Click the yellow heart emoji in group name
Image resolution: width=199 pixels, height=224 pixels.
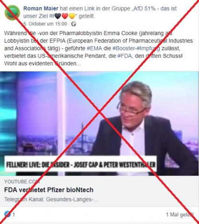pos(72,16)
